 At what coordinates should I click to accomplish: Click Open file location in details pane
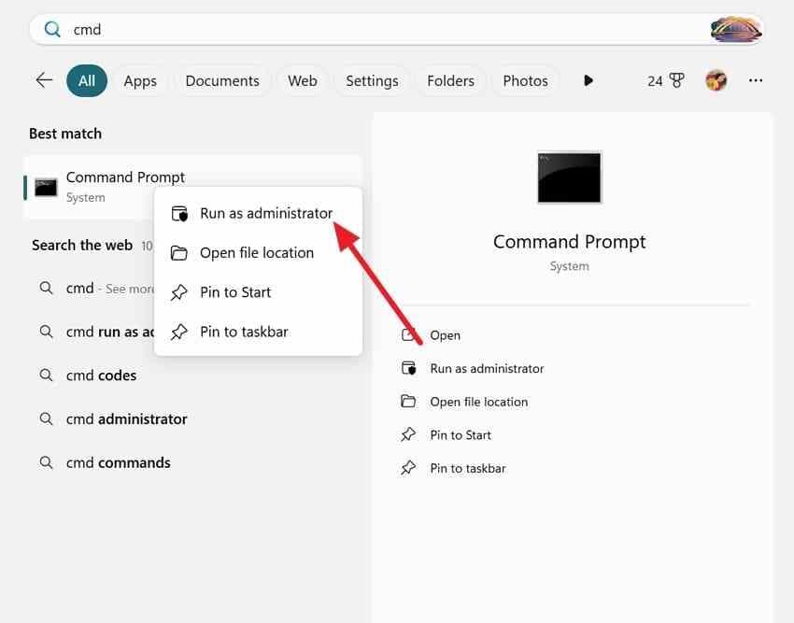click(x=478, y=402)
